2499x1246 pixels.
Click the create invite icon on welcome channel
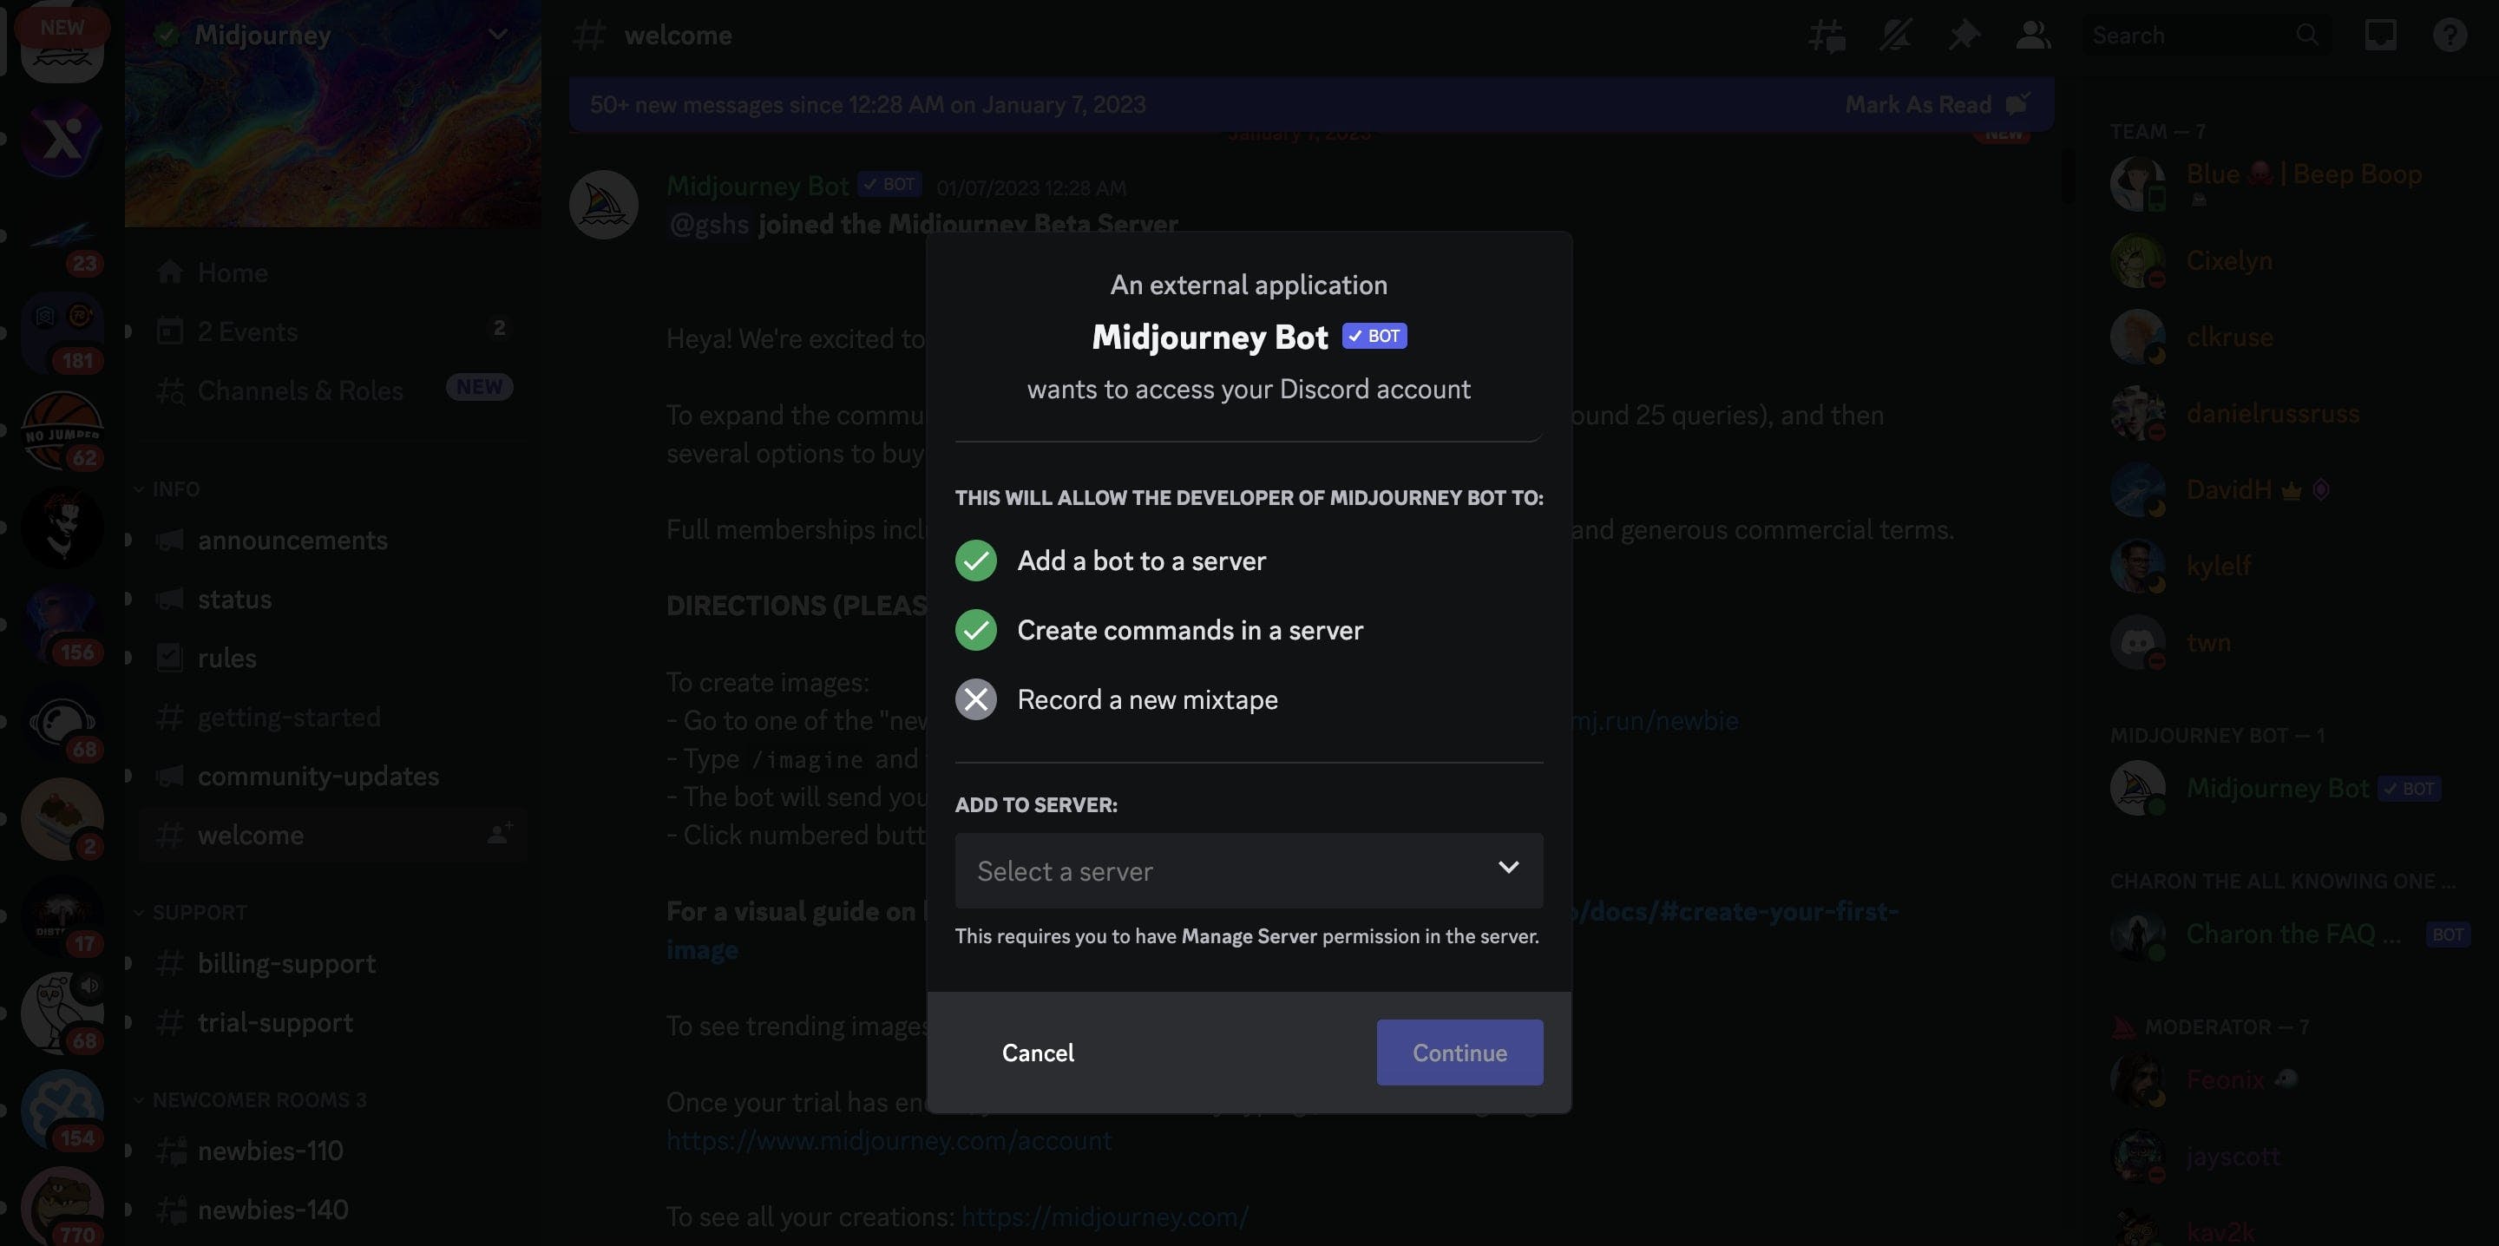(500, 833)
